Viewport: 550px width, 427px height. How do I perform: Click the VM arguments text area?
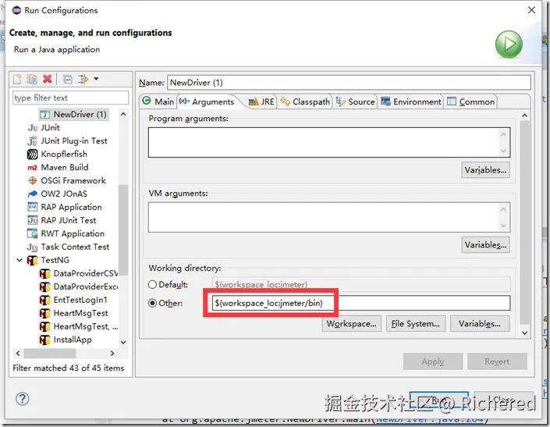(x=329, y=217)
